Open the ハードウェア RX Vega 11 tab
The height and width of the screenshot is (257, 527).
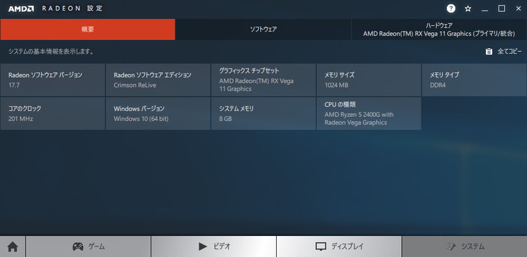439,30
